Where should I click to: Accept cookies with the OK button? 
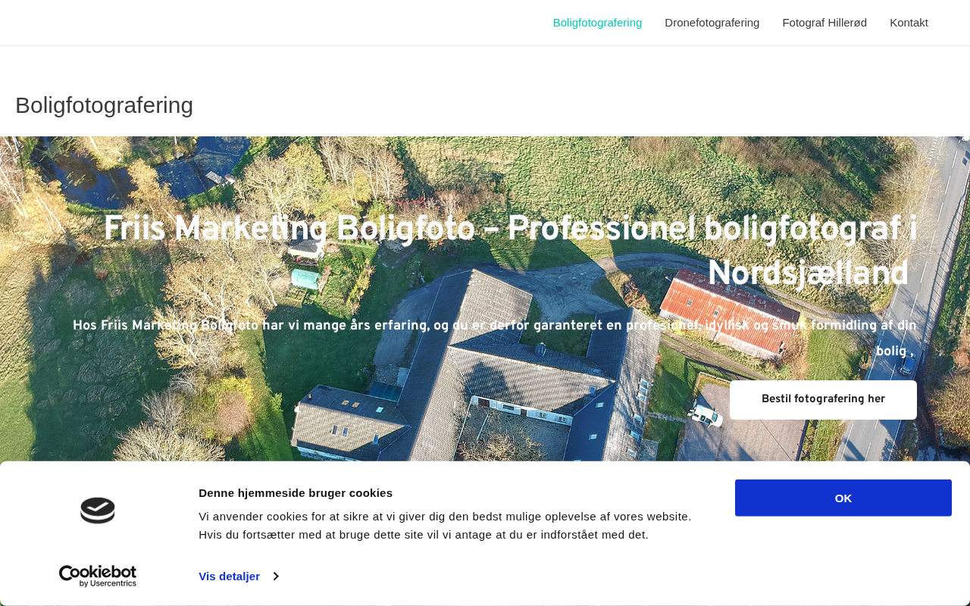[x=843, y=498]
